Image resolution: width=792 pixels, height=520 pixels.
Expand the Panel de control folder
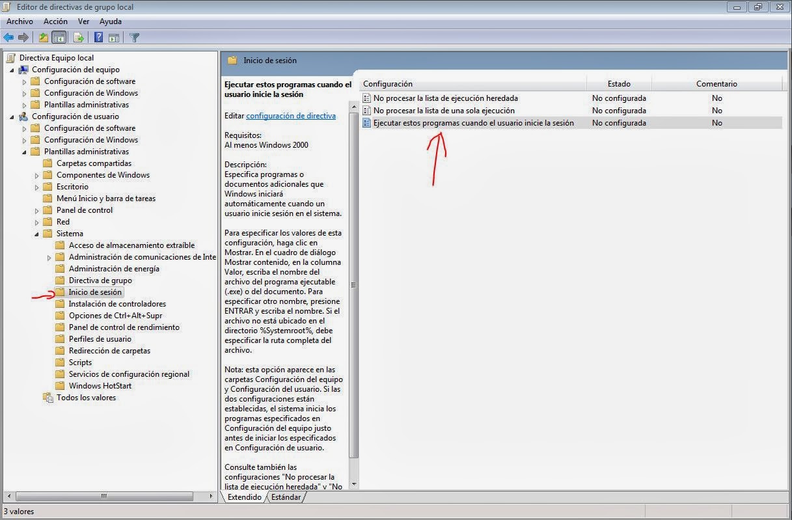(37, 210)
